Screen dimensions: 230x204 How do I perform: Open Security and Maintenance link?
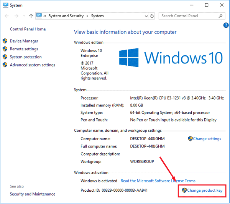click(33, 194)
